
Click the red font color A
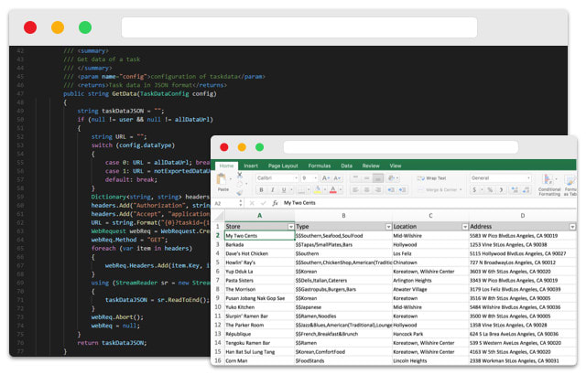tap(333, 190)
